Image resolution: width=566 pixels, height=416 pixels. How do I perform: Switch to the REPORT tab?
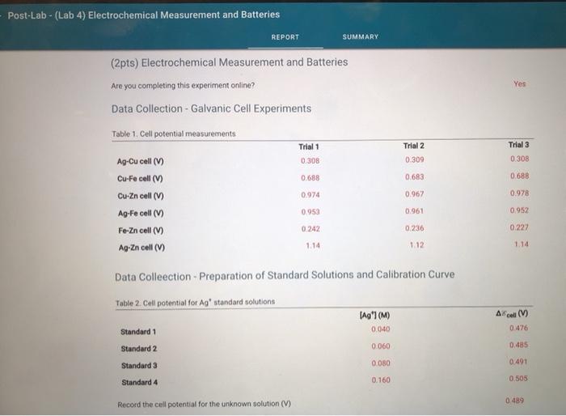285,37
